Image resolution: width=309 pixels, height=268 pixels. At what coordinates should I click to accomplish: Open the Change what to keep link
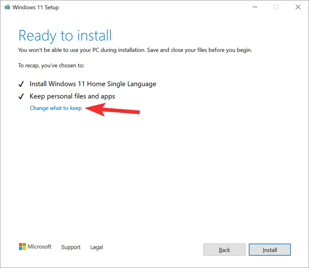point(56,108)
